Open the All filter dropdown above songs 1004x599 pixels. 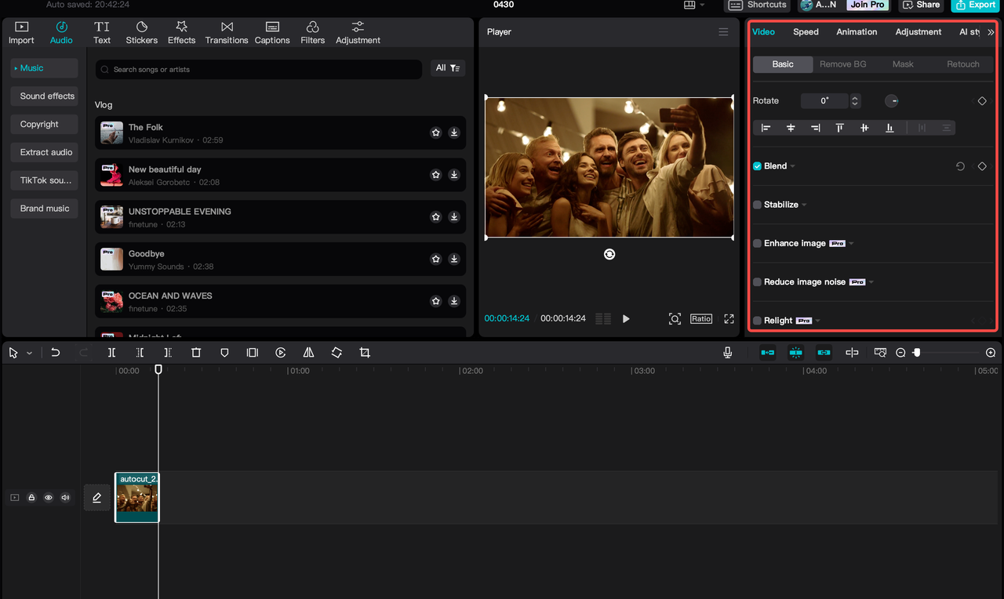coord(447,67)
